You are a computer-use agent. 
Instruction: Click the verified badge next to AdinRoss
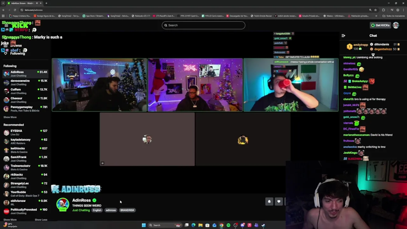coord(94,200)
